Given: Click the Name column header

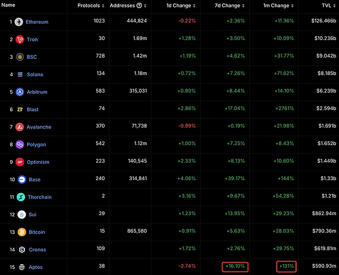Looking at the screenshot, I should [x=8, y=5].
